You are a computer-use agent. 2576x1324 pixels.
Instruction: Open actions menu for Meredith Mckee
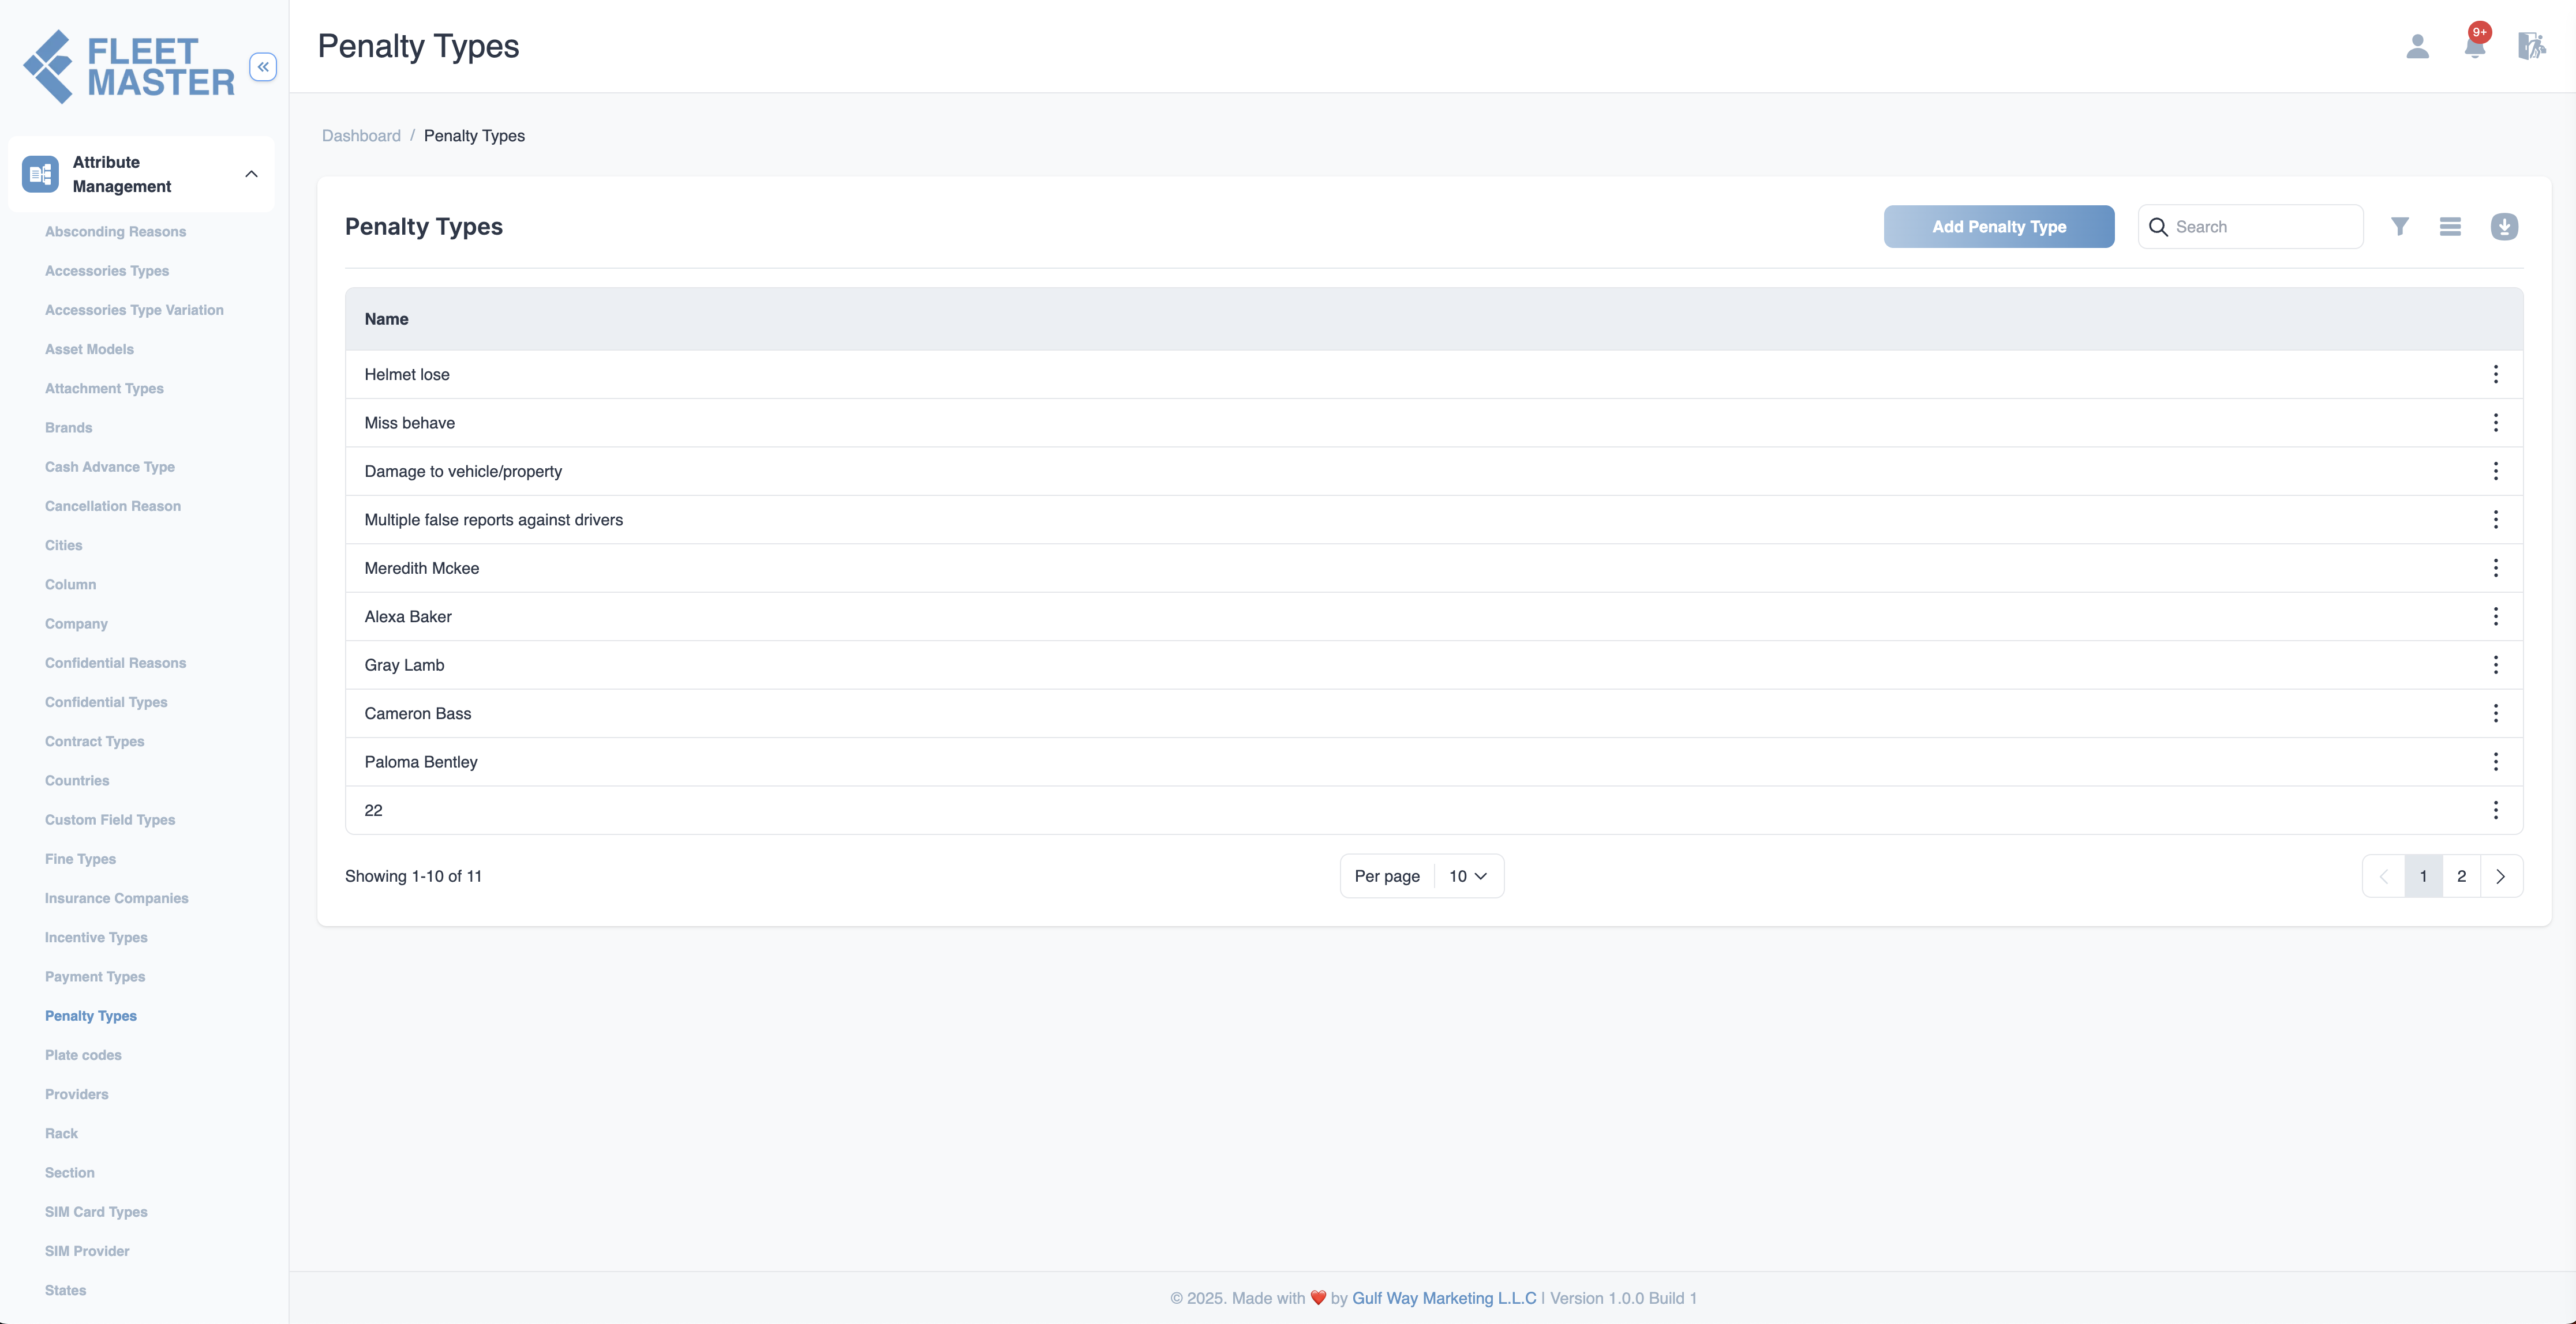(2495, 567)
